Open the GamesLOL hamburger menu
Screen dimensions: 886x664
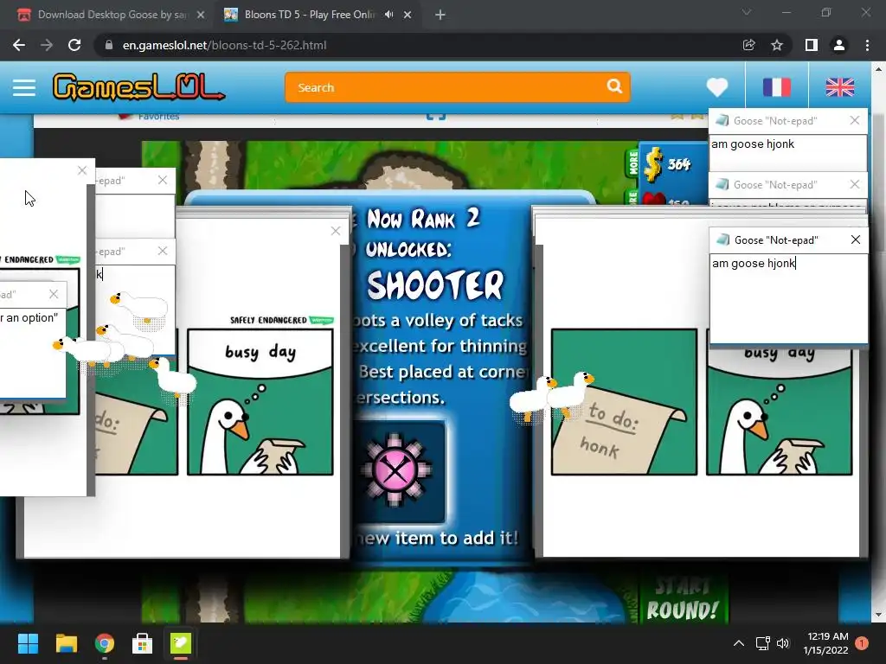point(24,87)
